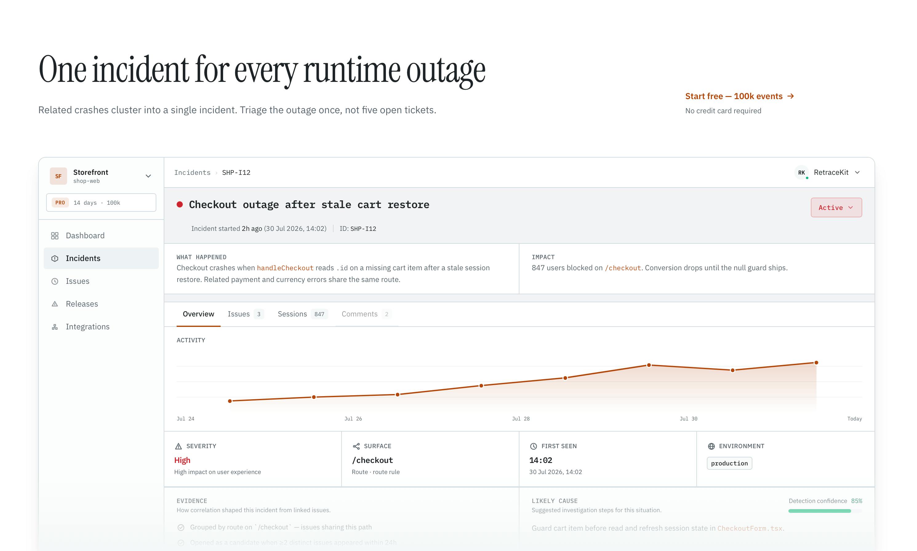This screenshot has height=551, width=917.
Task: Click the '/checkout' surface value
Action: 372,461
